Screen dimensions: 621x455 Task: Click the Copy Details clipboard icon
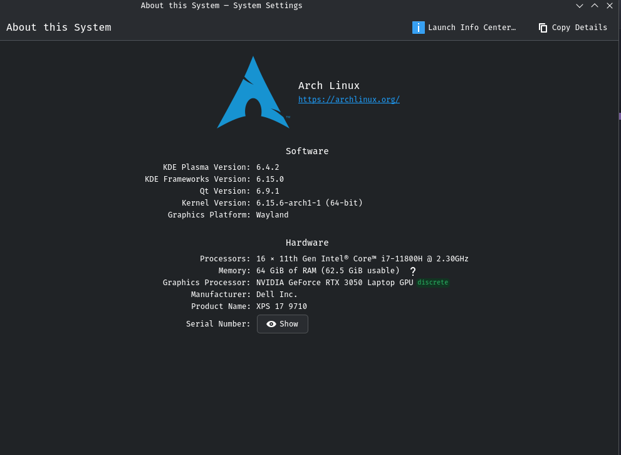(x=543, y=28)
